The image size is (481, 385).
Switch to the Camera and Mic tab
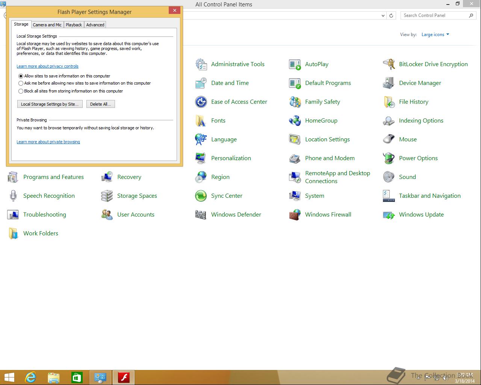(47, 25)
